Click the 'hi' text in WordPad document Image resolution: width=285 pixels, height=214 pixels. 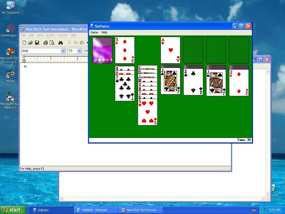[x=25, y=66]
